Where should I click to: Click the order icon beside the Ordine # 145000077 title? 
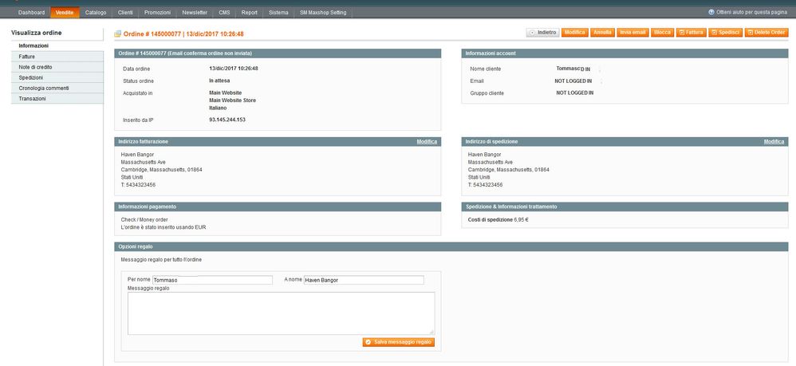(x=118, y=34)
